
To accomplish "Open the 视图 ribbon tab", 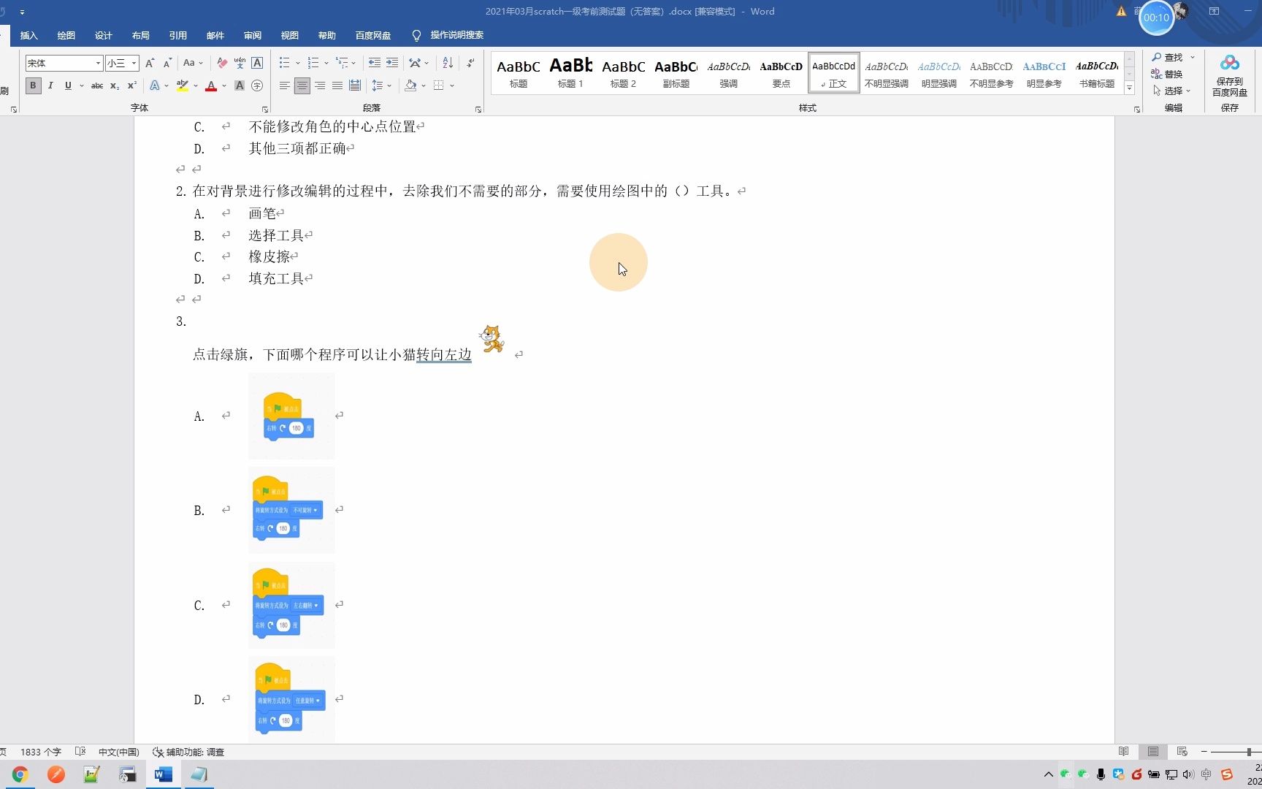I will point(289,35).
